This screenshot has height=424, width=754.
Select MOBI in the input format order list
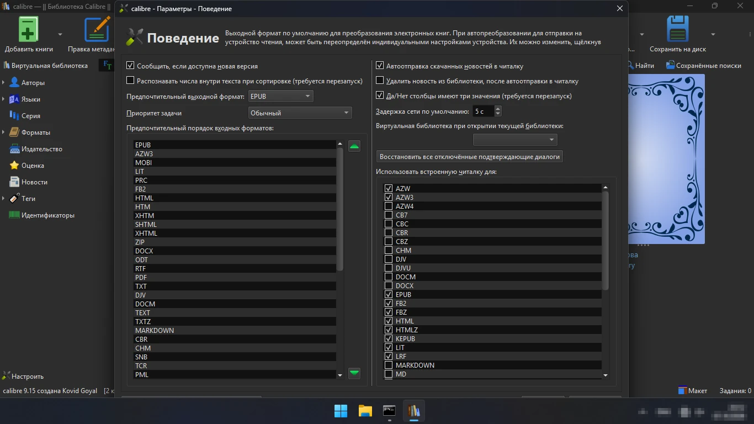235,163
